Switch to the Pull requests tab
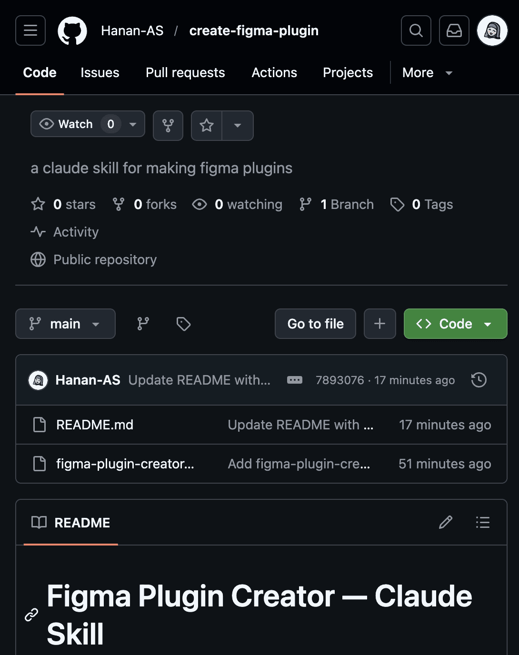The width and height of the screenshot is (519, 655). tap(185, 73)
